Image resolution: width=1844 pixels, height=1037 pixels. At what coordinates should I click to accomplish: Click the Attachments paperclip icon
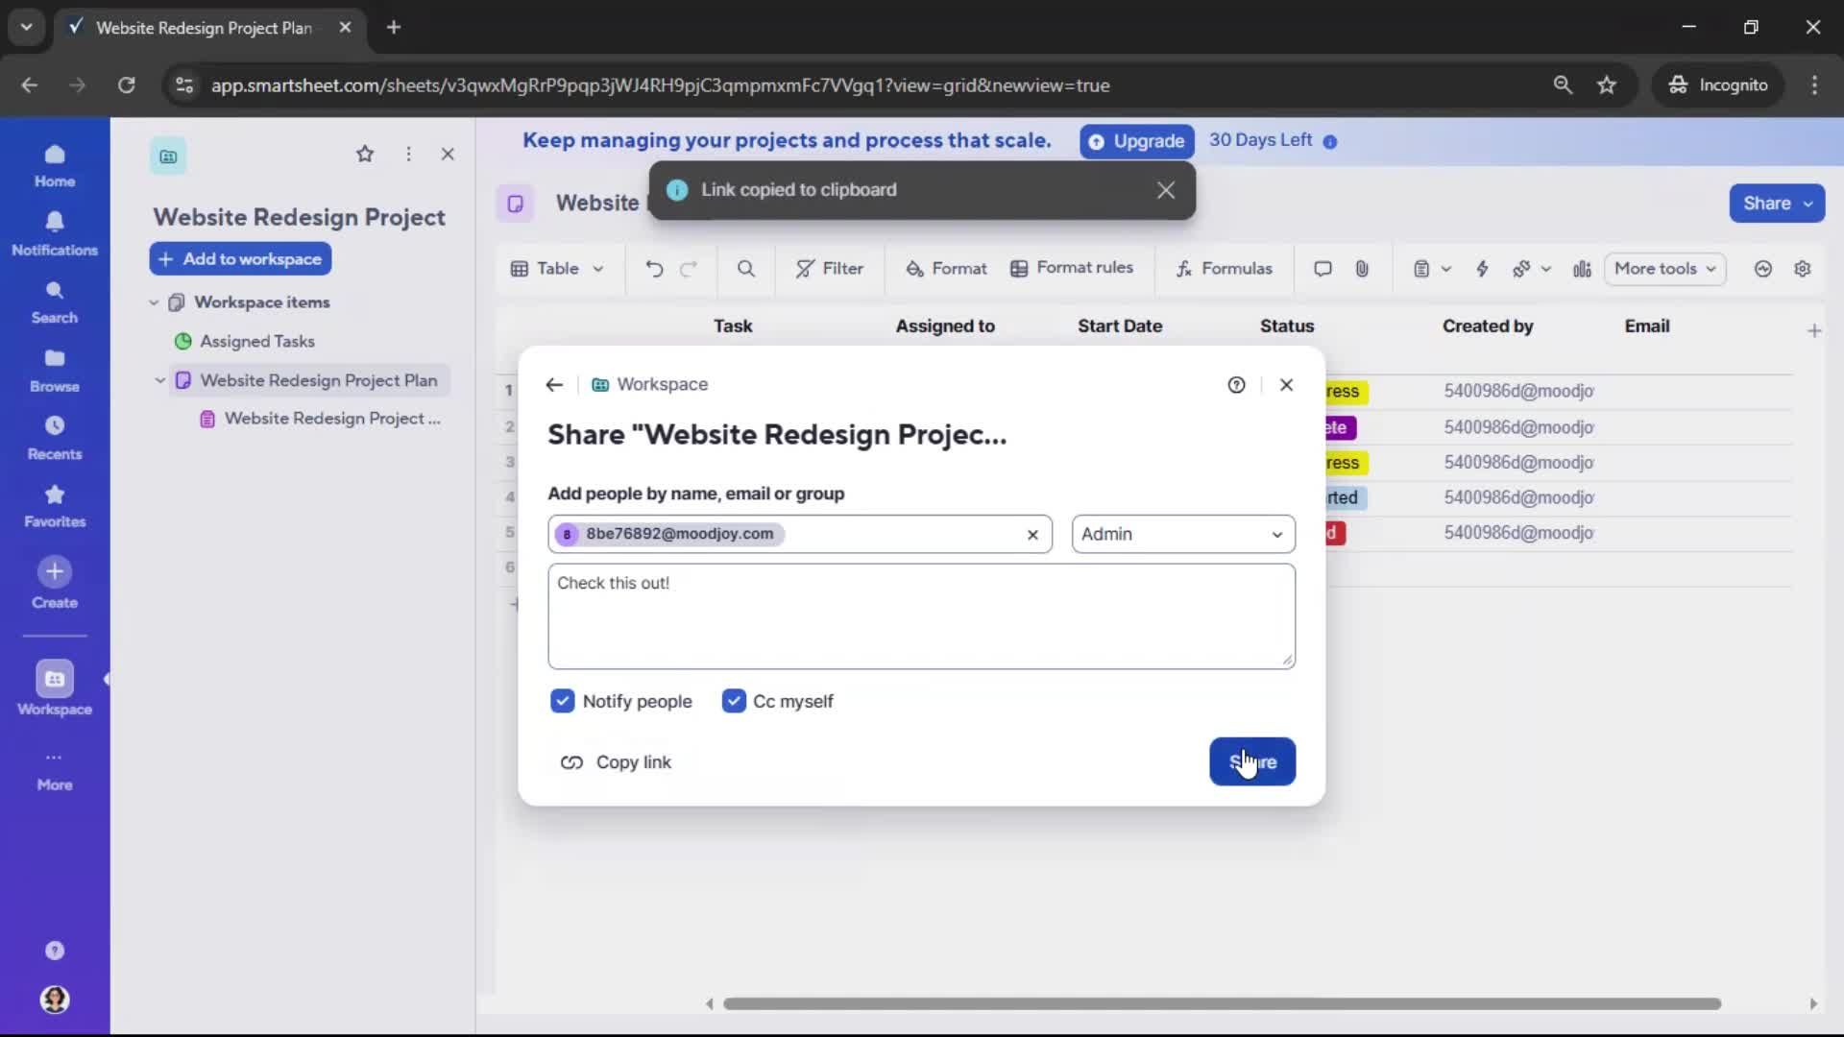(x=1362, y=269)
